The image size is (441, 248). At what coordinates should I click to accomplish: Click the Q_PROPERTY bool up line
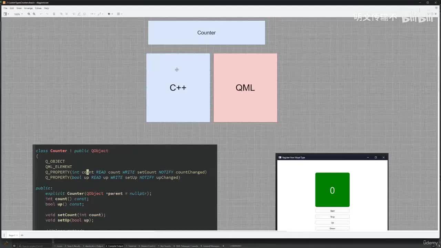113,177
